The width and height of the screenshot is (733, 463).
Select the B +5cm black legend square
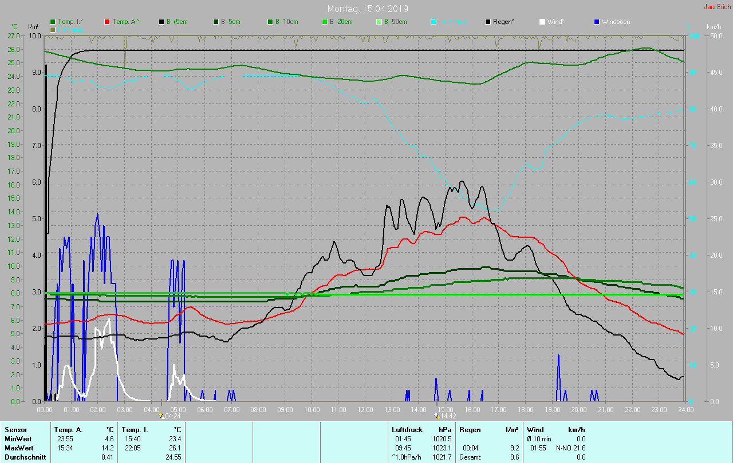click(x=162, y=22)
